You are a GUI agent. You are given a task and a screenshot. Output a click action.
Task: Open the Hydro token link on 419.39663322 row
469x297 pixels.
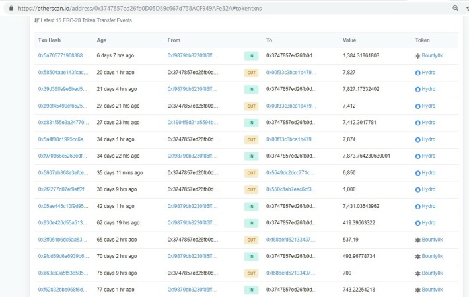point(429,223)
